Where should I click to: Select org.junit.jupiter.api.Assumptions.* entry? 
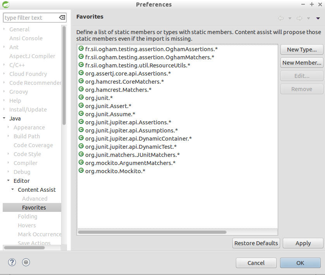[131, 131]
